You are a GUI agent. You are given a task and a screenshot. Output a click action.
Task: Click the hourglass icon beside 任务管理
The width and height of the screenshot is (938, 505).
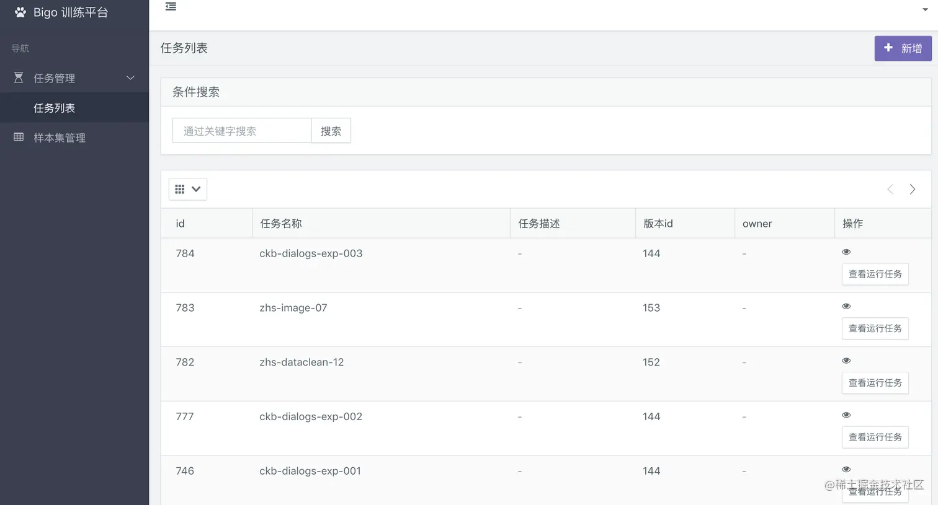[x=19, y=77]
